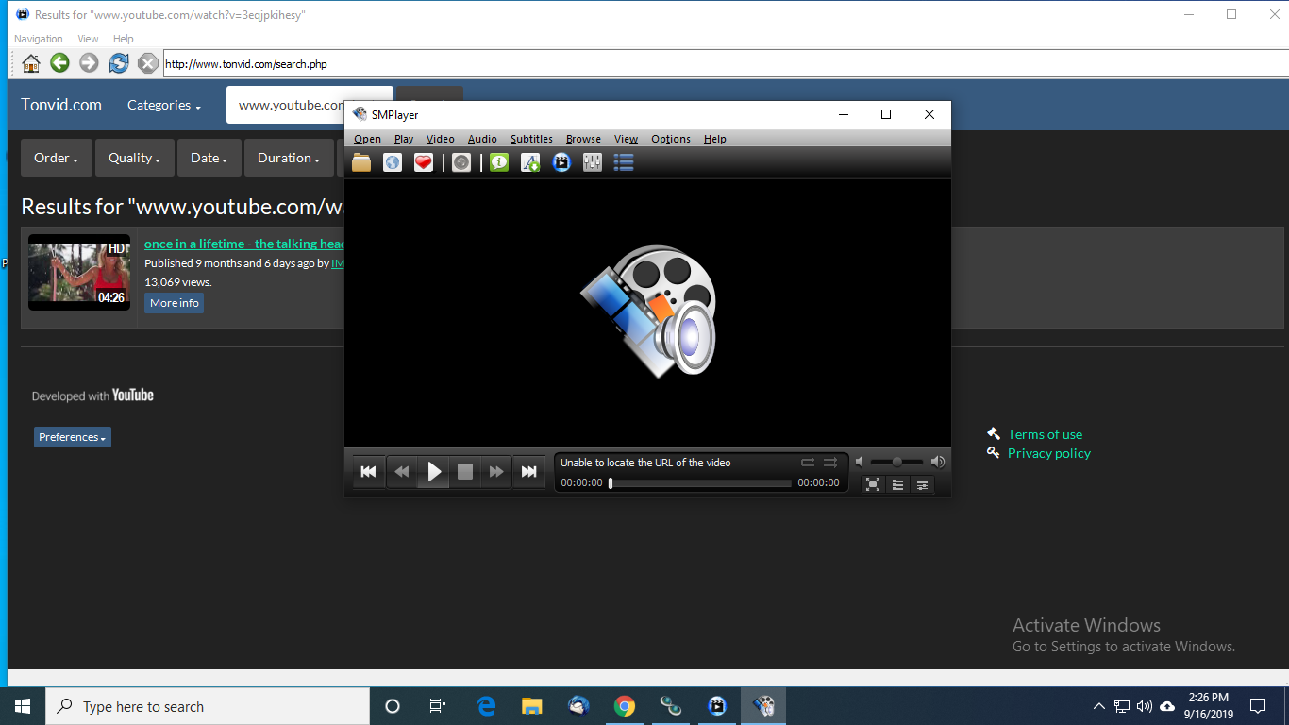
Task: Click the SMPlayer seek bar
Action: click(x=700, y=483)
